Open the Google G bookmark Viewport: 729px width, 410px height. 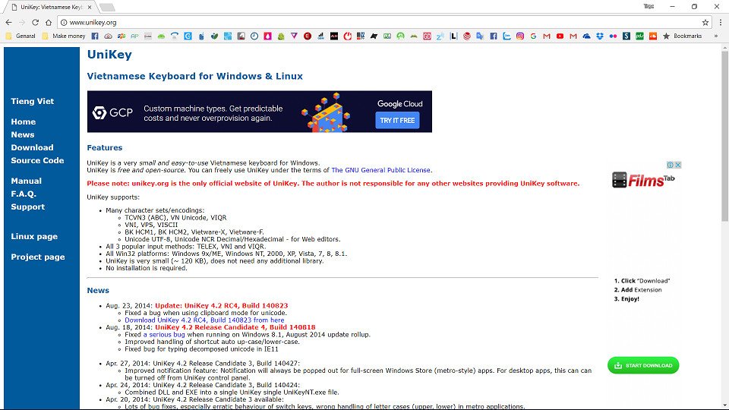[x=533, y=36]
